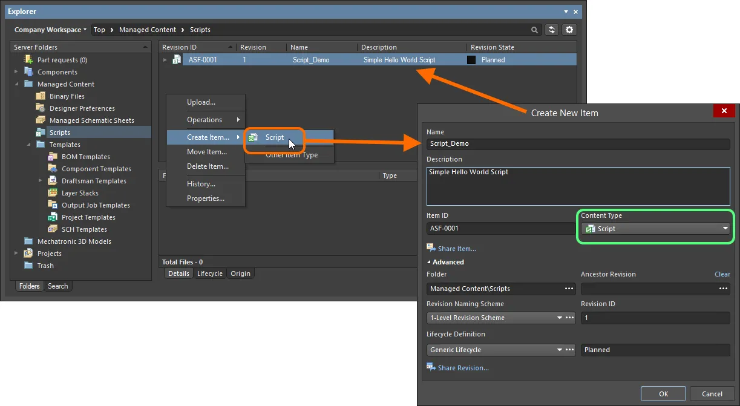The image size is (740, 406).
Task: Switch to the Lifecycle tab
Action: 210,273
